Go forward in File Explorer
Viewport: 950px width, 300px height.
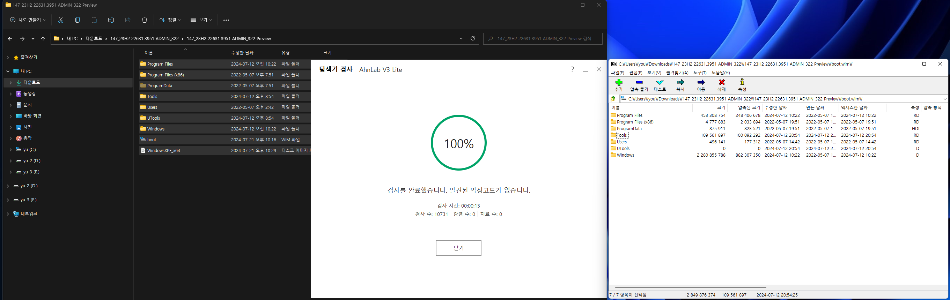pos(22,39)
